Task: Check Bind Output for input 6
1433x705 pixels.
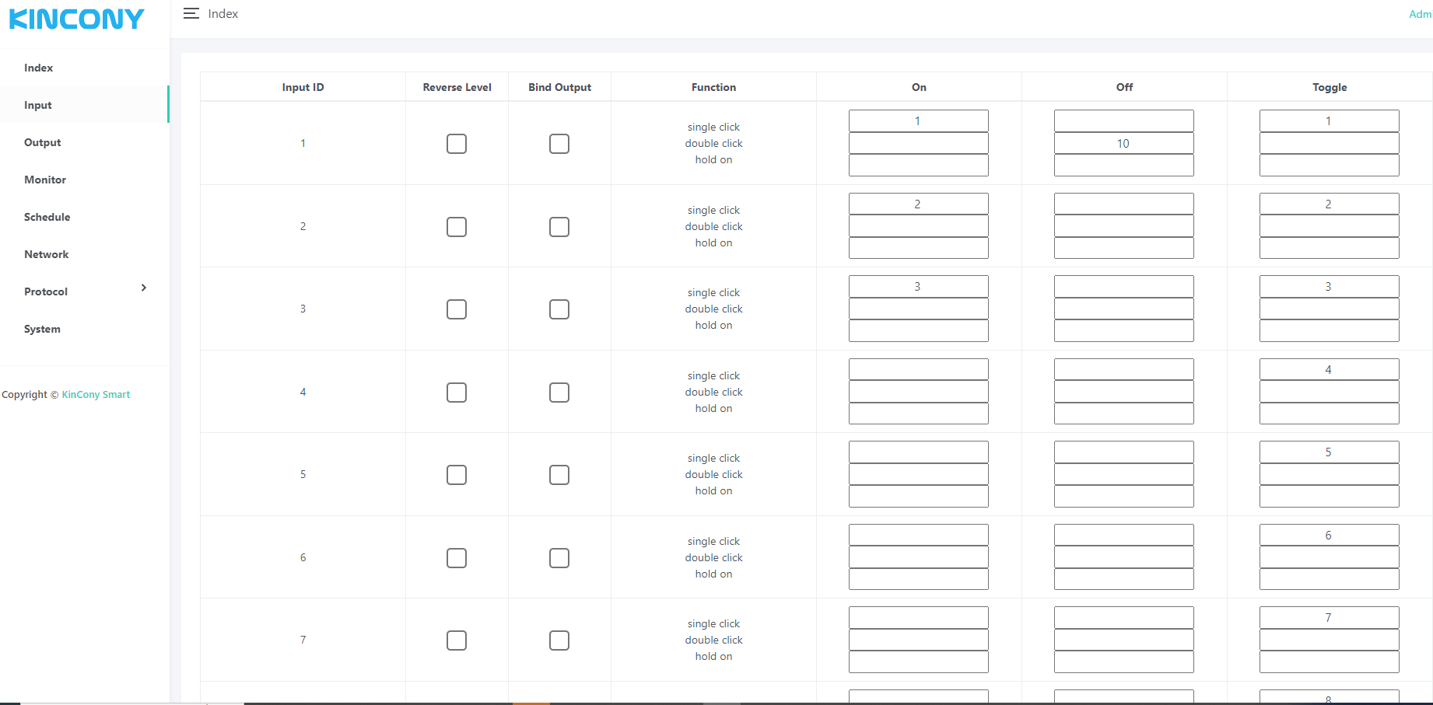Action: click(559, 558)
